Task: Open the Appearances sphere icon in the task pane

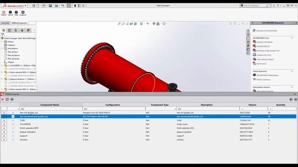Action: pos(248,46)
